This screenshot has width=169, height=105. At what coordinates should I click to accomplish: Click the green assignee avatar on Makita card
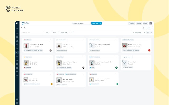[x=116, y=67]
